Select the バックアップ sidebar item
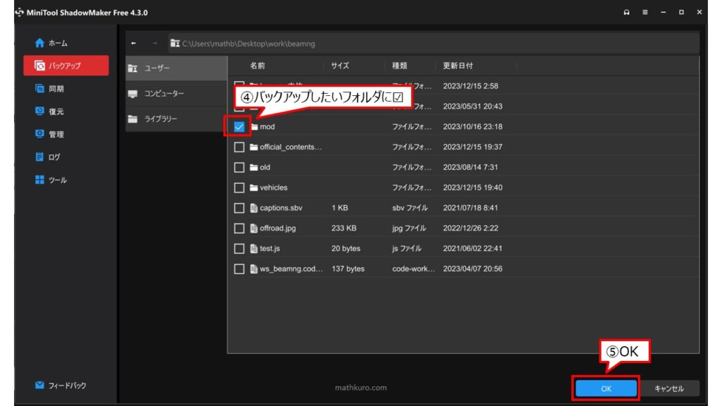The height and width of the screenshot is (406, 722). point(66,66)
